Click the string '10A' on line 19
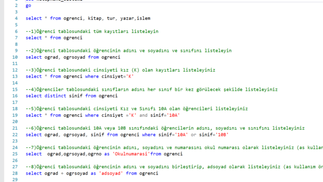The image size is (323, 182). tap(173, 115)
